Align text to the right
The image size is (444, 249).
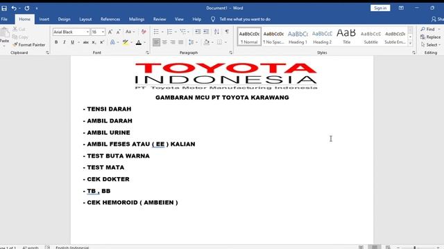tap(173, 42)
